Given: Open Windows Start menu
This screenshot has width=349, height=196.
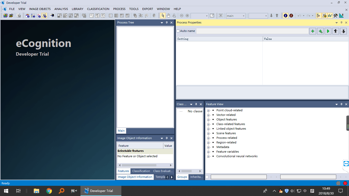Looking at the screenshot, I should tap(6, 191).
